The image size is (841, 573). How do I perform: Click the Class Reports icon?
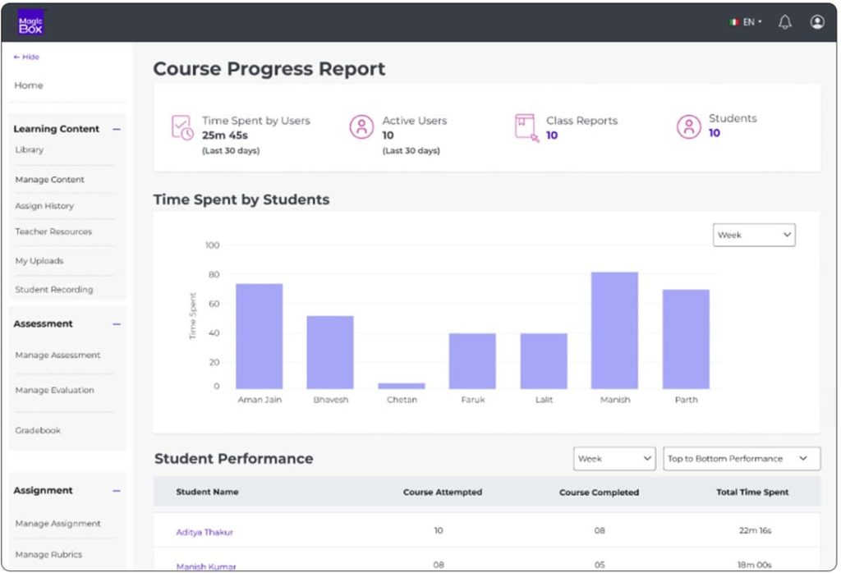(x=526, y=126)
